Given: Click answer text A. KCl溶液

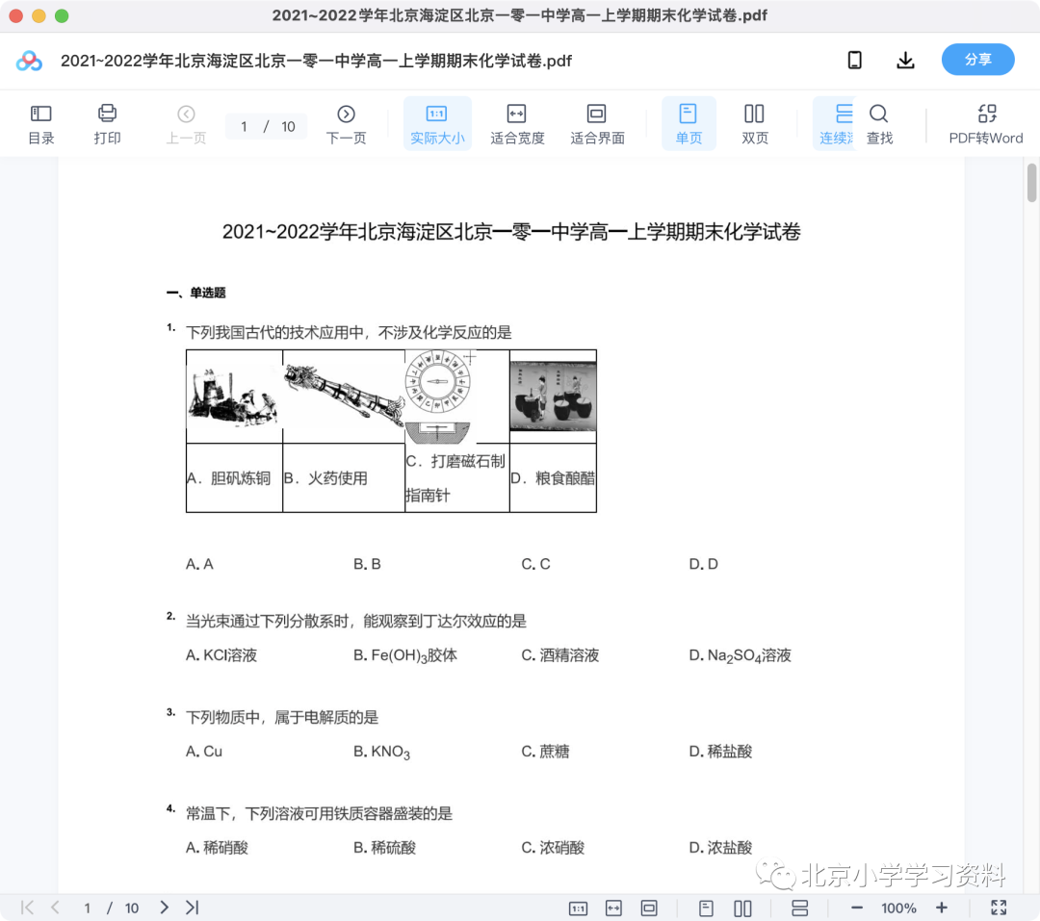Looking at the screenshot, I should click(x=221, y=655).
